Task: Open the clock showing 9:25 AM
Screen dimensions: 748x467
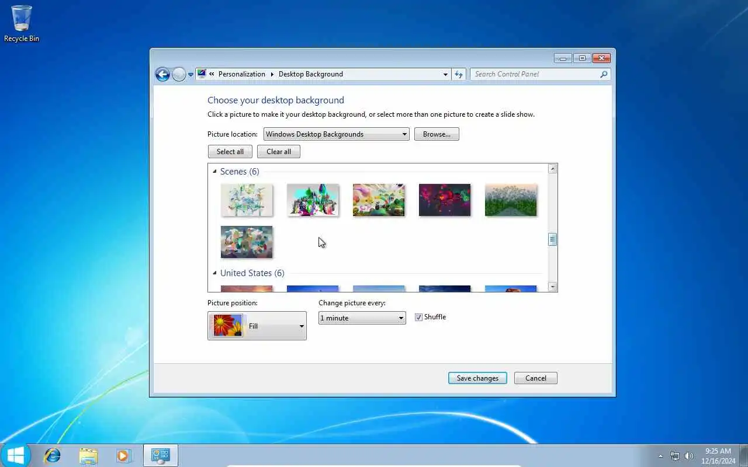Action: click(x=718, y=455)
